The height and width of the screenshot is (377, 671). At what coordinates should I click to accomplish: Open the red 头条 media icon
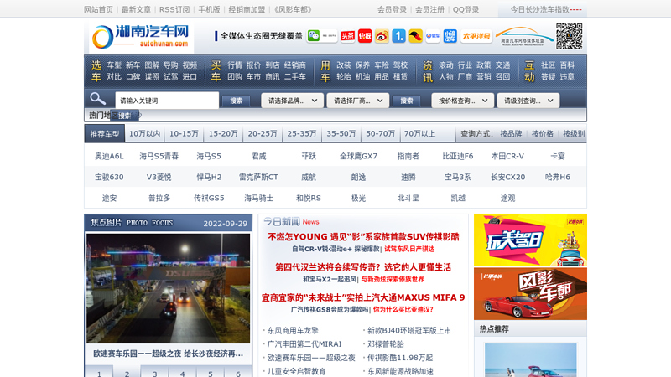coord(347,36)
